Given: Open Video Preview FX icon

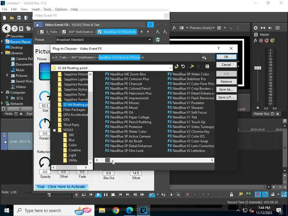Looking at the screenshot, I should 174,28.
